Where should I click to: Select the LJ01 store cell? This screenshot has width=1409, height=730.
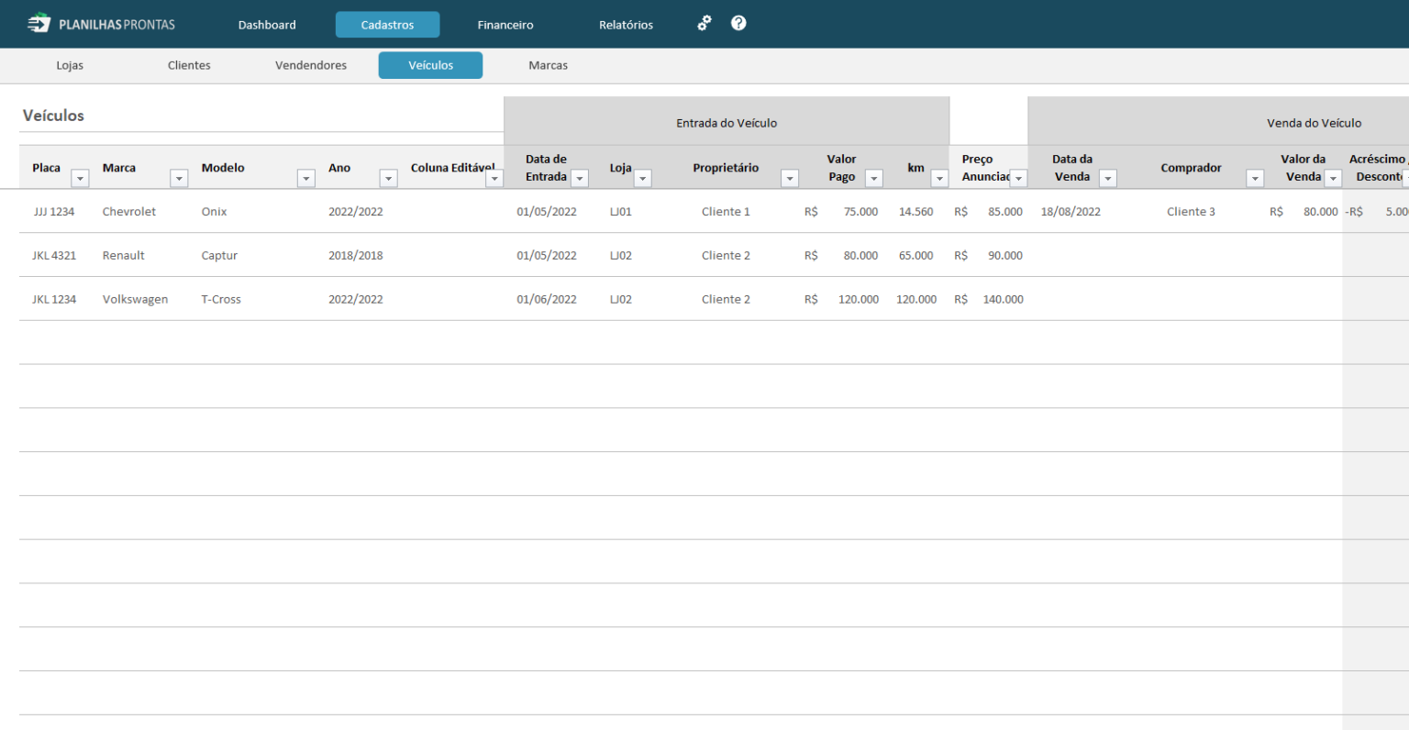point(621,212)
